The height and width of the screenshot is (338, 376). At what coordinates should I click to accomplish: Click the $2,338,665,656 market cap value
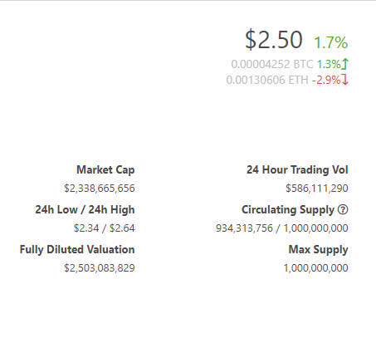(x=100, y=189)
